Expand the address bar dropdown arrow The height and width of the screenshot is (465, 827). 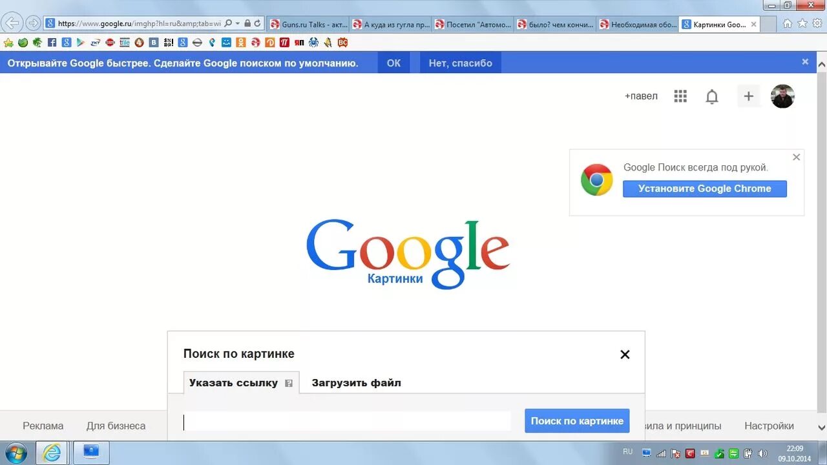tap(238, 23)
